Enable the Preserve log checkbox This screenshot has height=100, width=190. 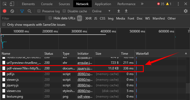(x=39, y=11)
